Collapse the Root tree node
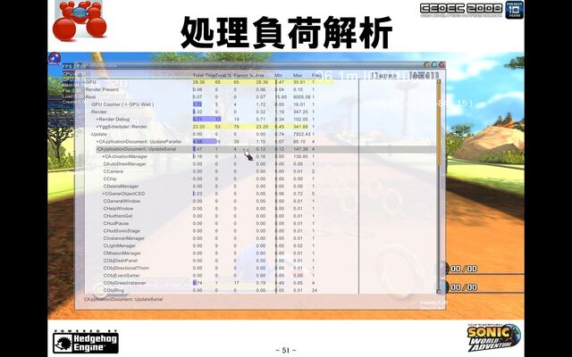The height and width of the screenshot is (357, 572). [x=86, y=97]
